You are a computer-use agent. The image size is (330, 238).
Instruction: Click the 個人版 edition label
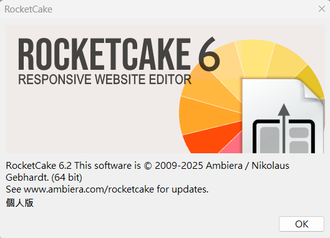20,203
